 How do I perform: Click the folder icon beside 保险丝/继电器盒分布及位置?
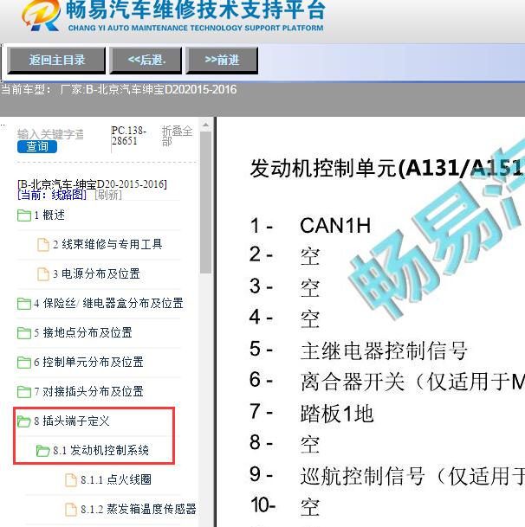click(x=24, y=304)
